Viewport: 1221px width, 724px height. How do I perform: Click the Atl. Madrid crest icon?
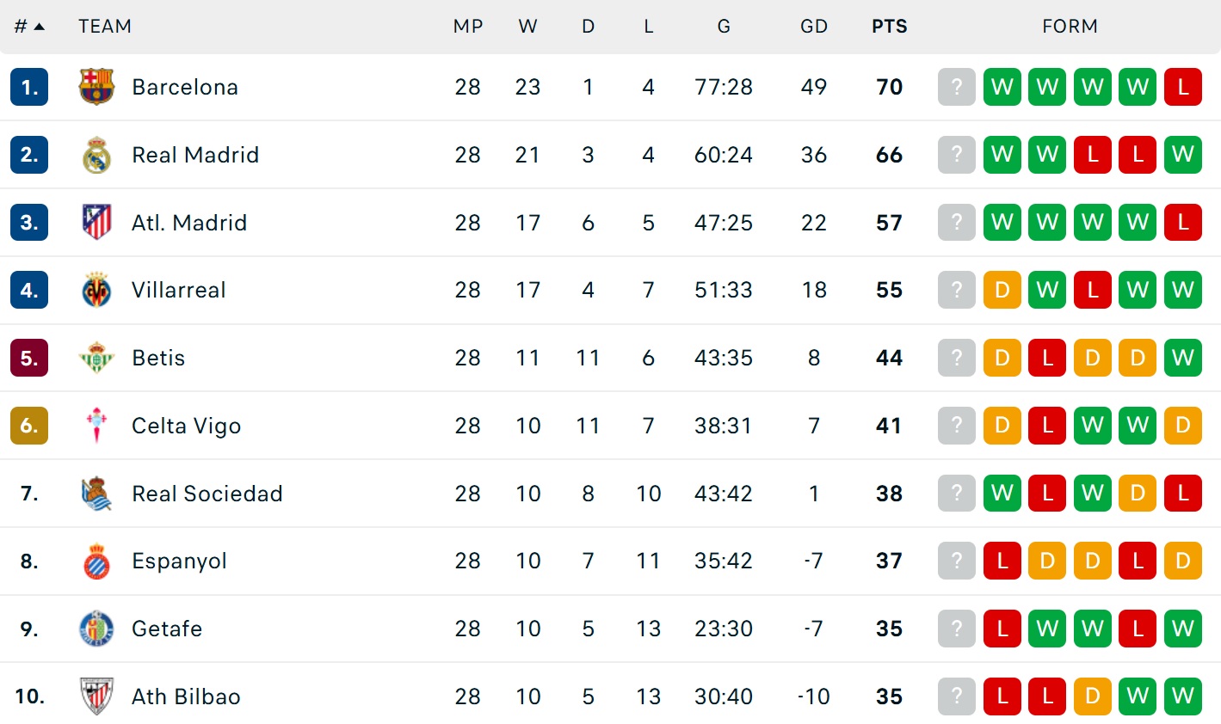pos(96,222)
